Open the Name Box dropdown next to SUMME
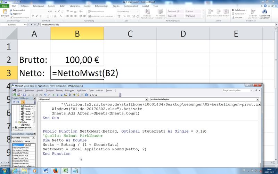This screenshot has width=278, height=174. [x=25, y=25]
